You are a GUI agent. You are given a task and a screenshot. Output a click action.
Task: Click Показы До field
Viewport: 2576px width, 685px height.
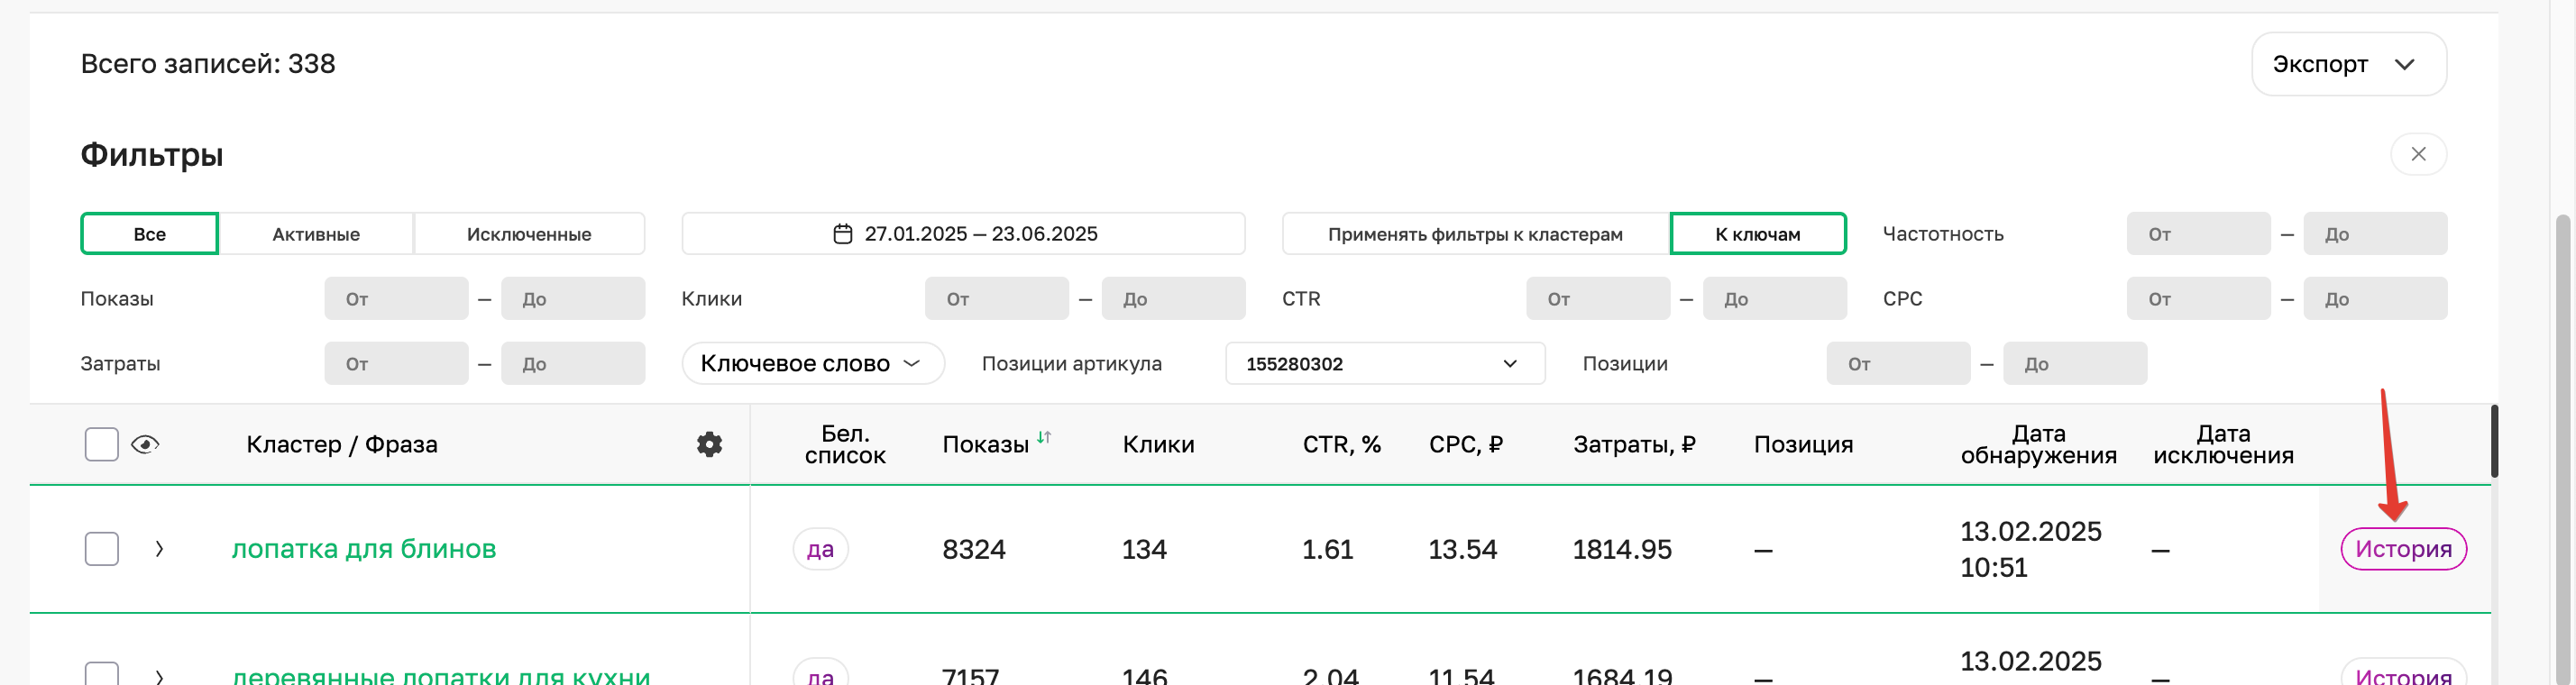click(x=573, y=299)
